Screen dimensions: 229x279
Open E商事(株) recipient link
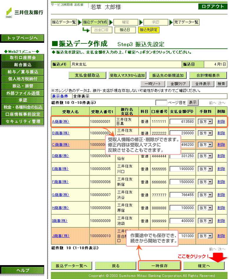pyautogui.click(x=60, y=169)
